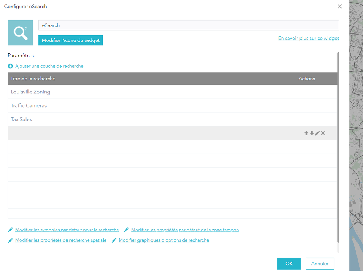The width and height of the screenshot is (363, 271).
Task: Click pencil icon beside default symbols link
Action: (11, 230)
